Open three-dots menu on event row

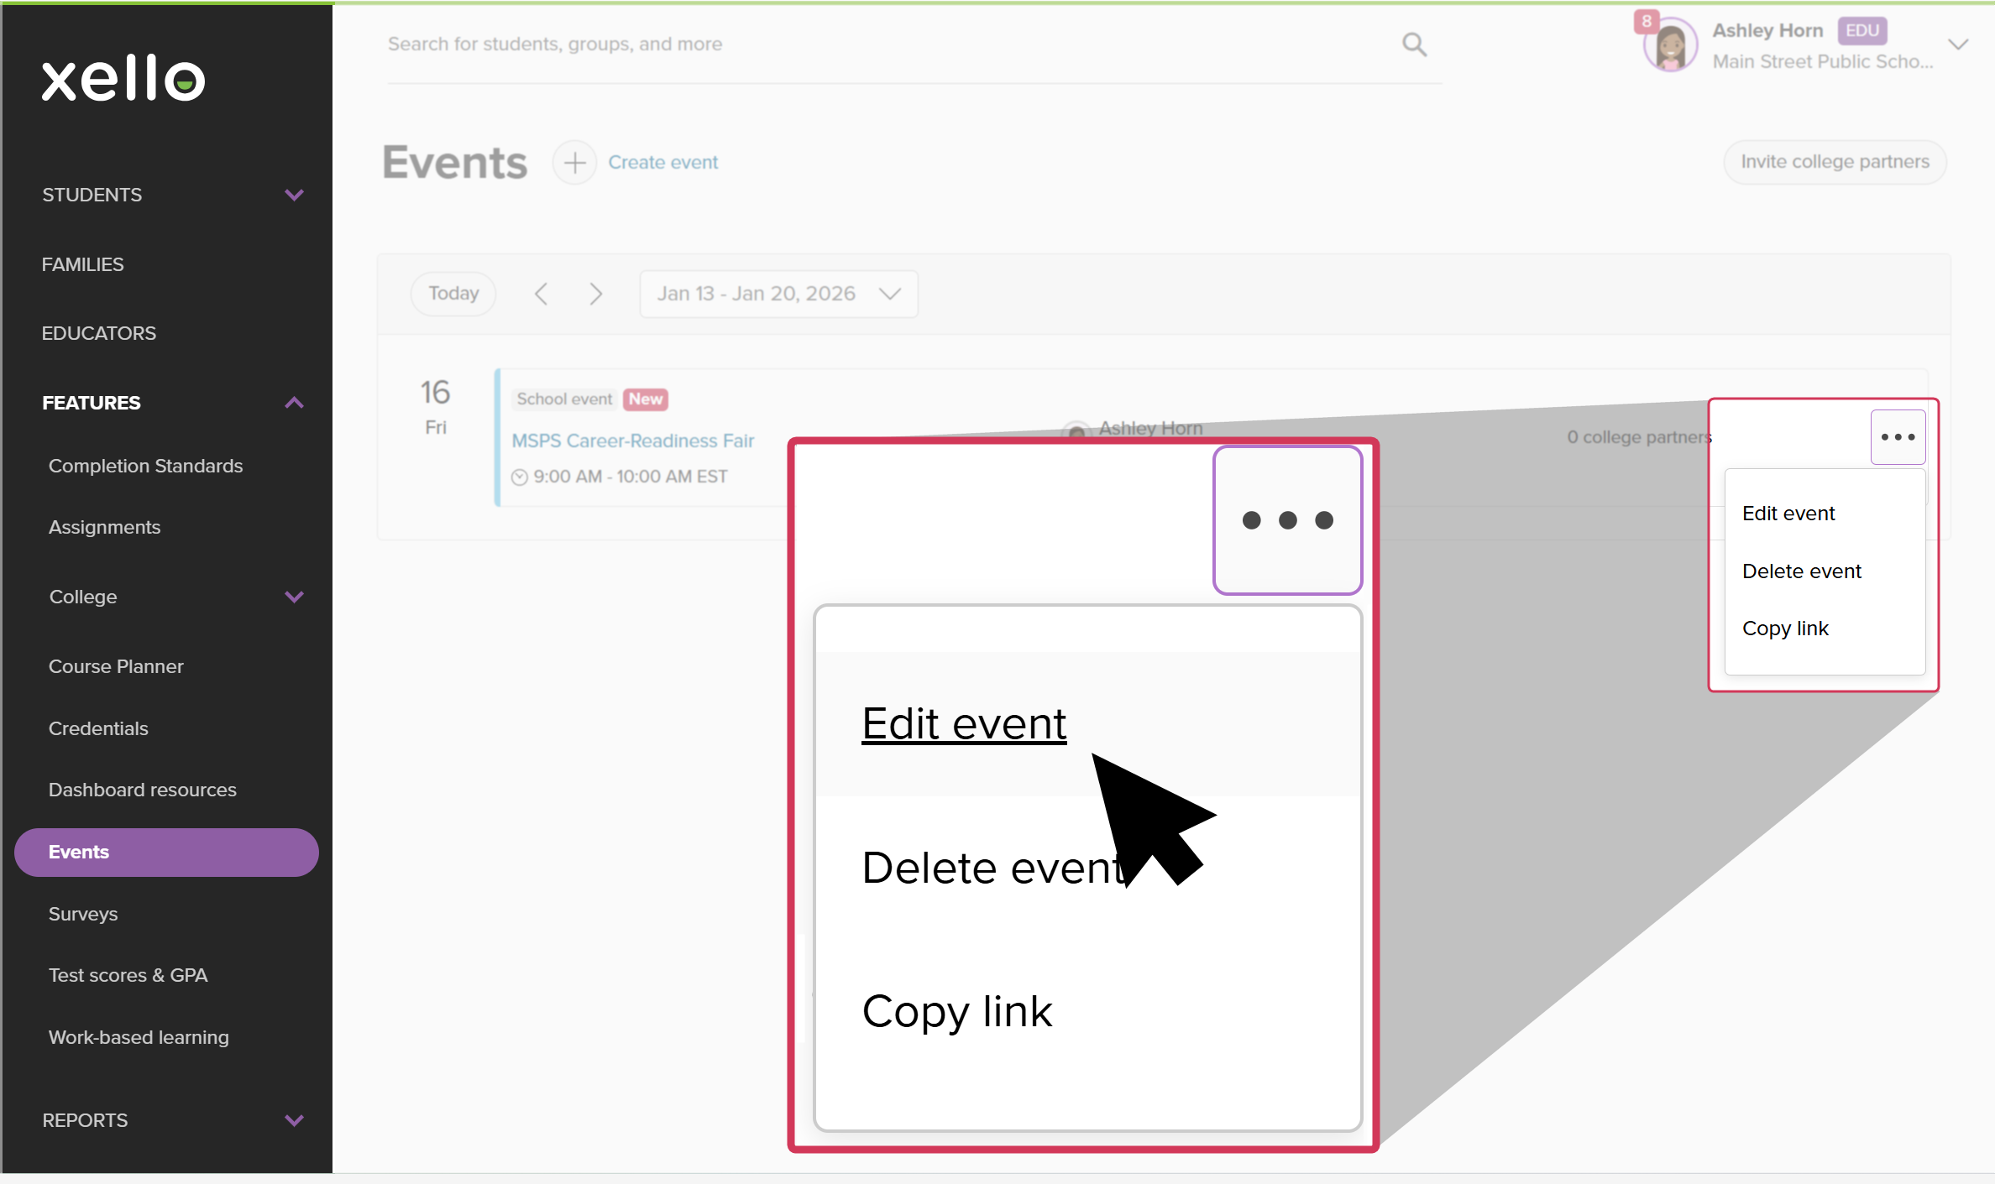pyautogui.click(x=1897, y=437)
